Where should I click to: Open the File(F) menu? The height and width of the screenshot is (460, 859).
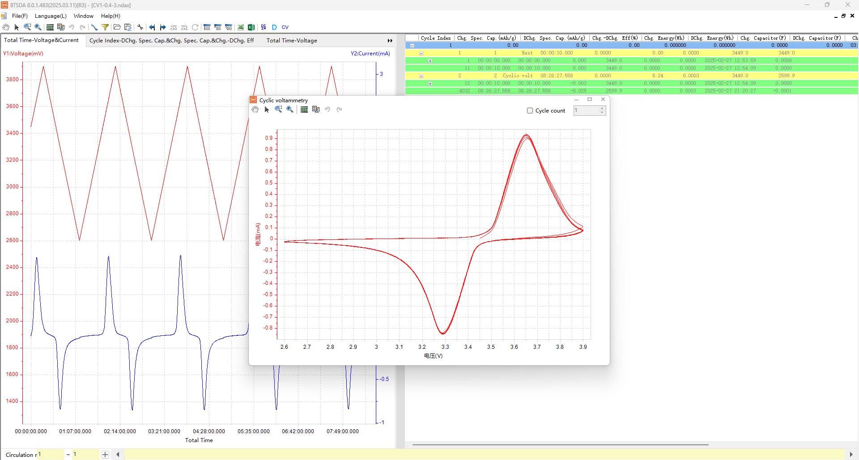coord(20,16)
